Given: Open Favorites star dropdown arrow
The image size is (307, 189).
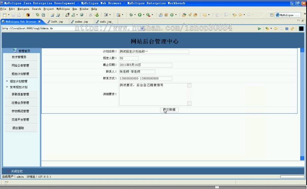Looking at the screenshot, I should (x=271, y=29).
